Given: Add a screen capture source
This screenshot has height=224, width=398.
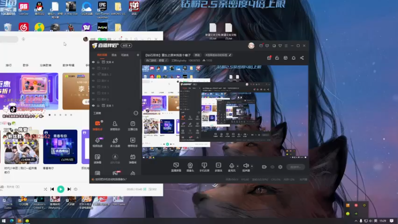Looking at the screenshot, I should (176, 167).
